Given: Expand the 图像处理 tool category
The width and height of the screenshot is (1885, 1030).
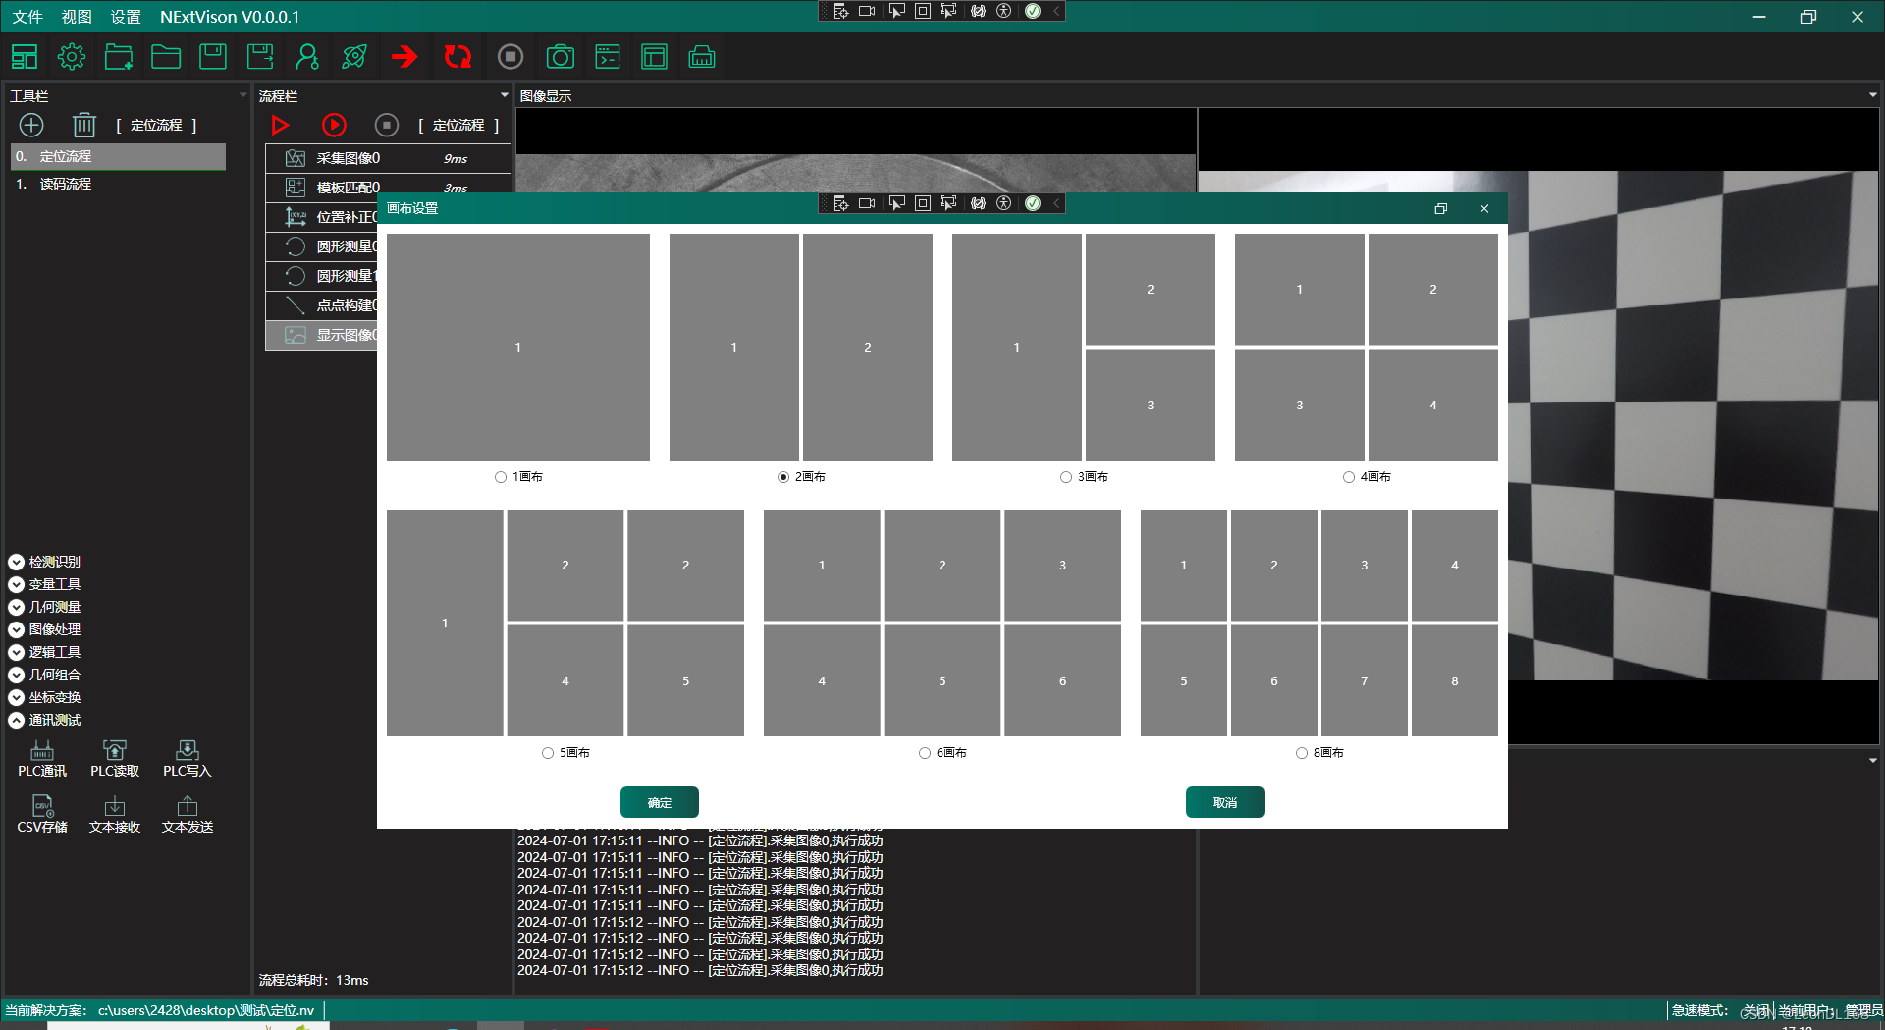Looking at the screenshot, I should click(x=16, y=629).
